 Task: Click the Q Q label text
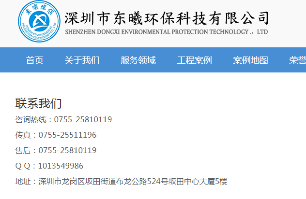(23, 166)
